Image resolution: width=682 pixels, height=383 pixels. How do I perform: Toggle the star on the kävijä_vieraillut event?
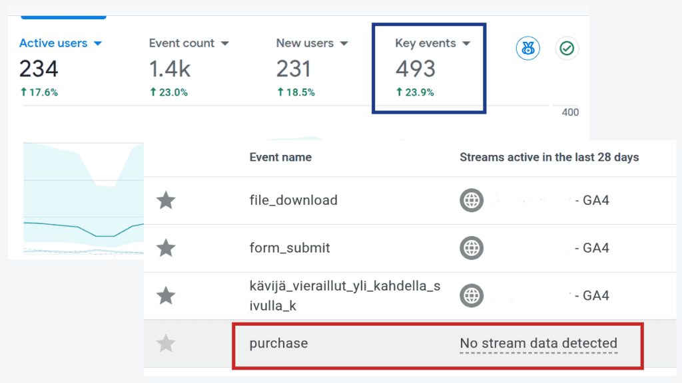pyautogui.click(x=166, y=295)
